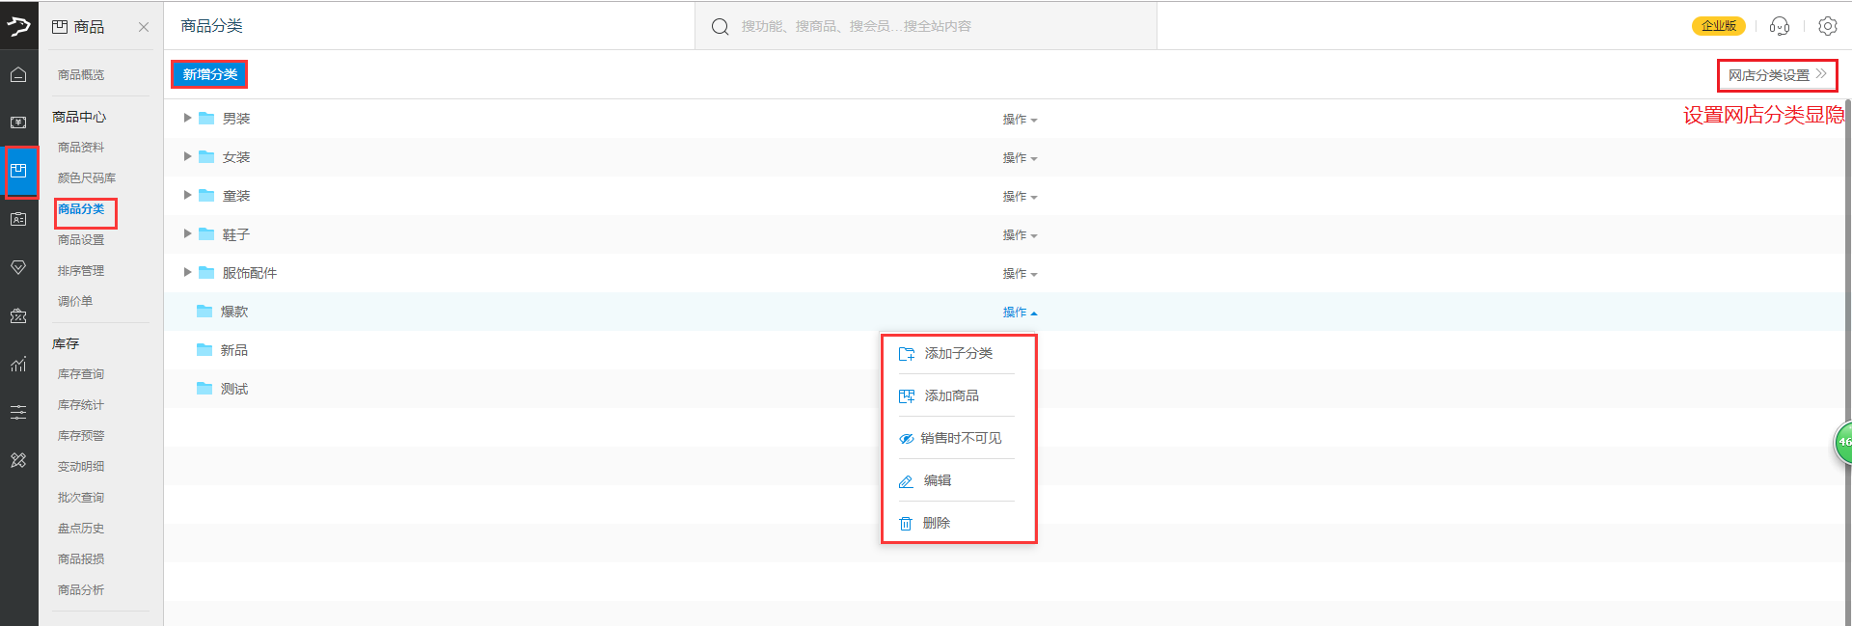The image size is (1852, 626).
Task: Select the product module icon in sidebar
Action: [x=18, y=171]
